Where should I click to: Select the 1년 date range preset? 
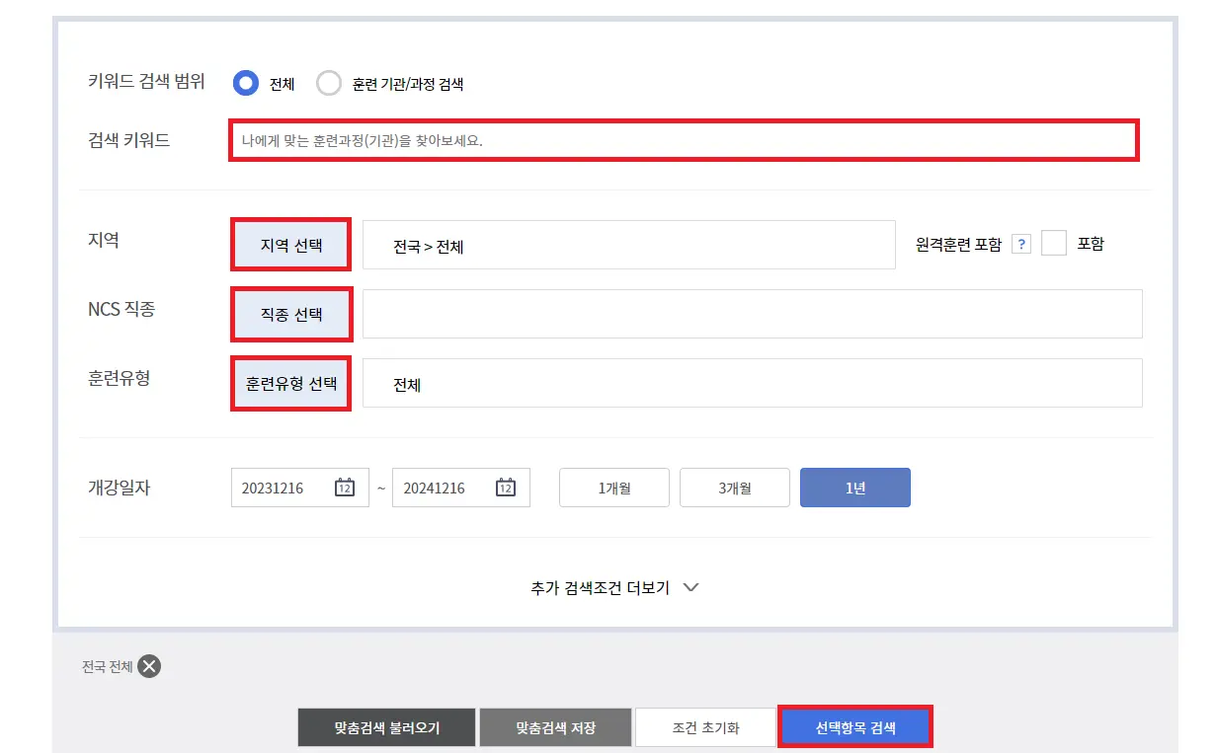click(854, 487)
